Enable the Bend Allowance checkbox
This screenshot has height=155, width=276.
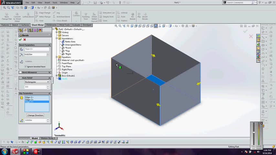pyautogui.click(x=20, y=72)
